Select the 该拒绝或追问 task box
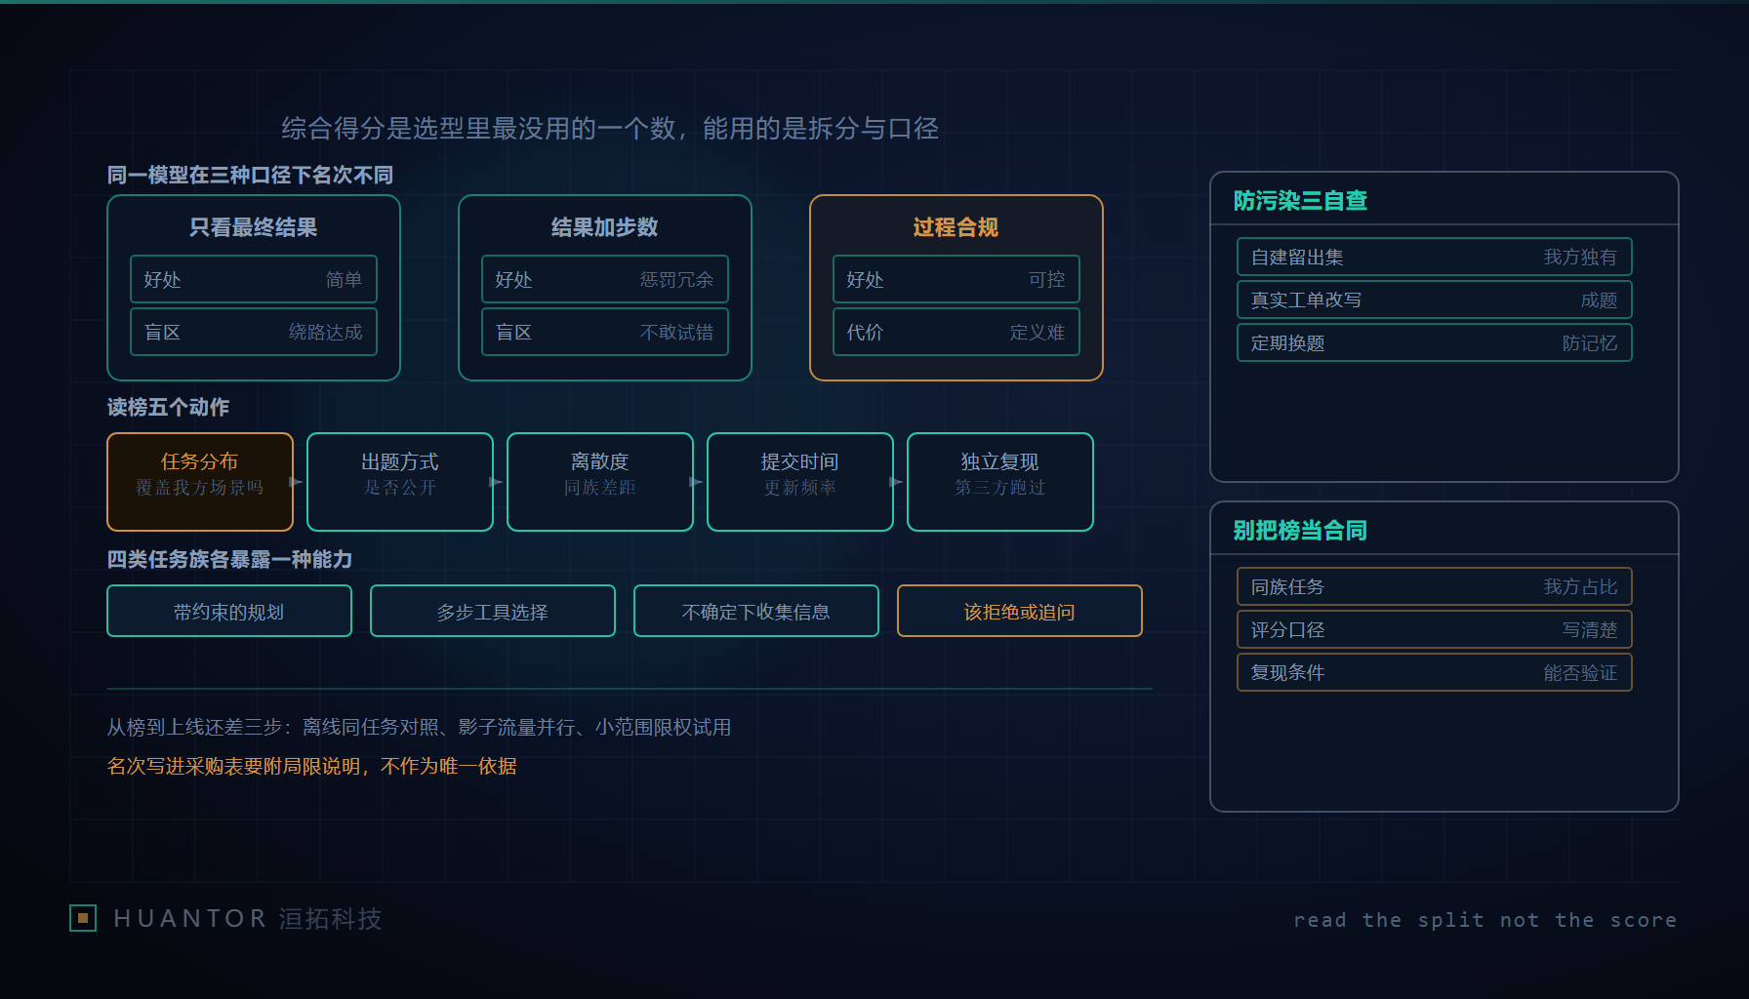The height and width of the screenshot is (999, 1749). 1020,611
